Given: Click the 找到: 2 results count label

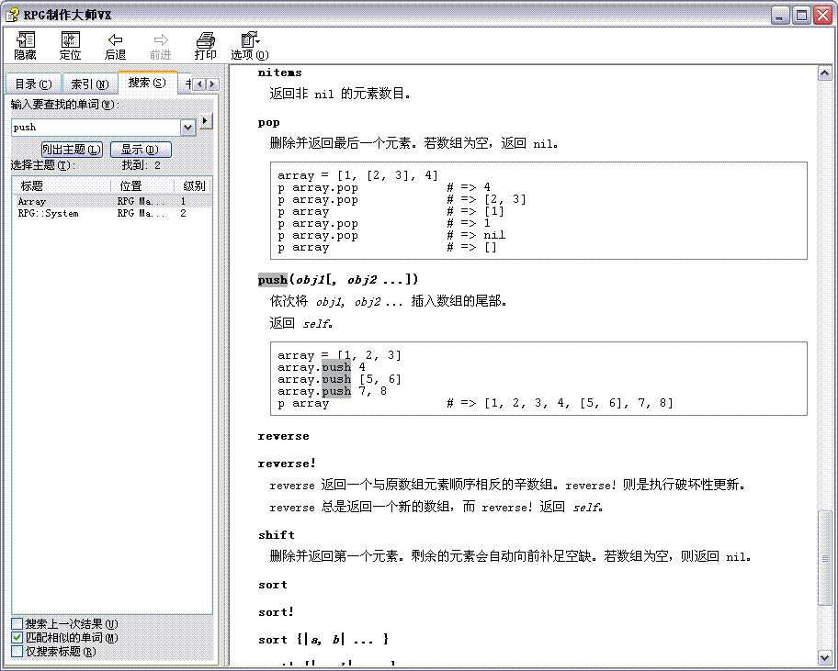Looking at the screenshot, I should pos(142,165).
